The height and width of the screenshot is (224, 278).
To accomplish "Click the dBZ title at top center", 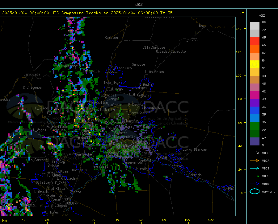I will tap(139, 5).
